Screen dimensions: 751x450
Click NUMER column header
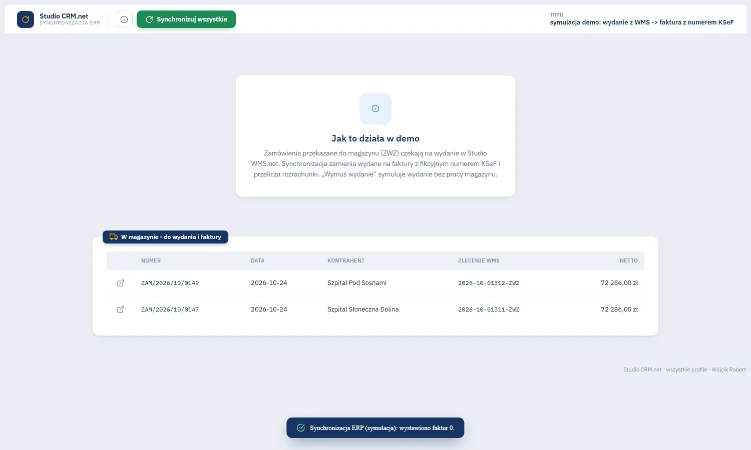tap(151, 260)
